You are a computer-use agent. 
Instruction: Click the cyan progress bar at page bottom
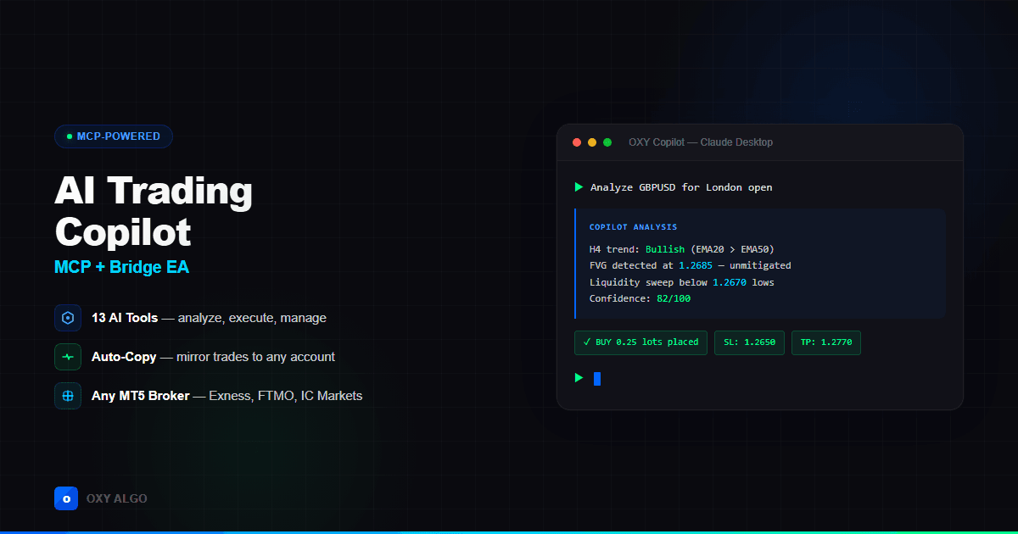coord(509,531)
